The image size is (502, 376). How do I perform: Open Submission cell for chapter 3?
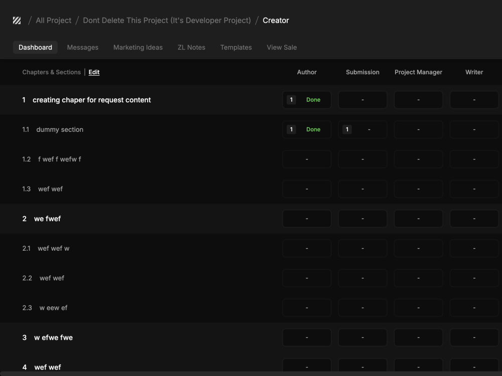(362, 337)
